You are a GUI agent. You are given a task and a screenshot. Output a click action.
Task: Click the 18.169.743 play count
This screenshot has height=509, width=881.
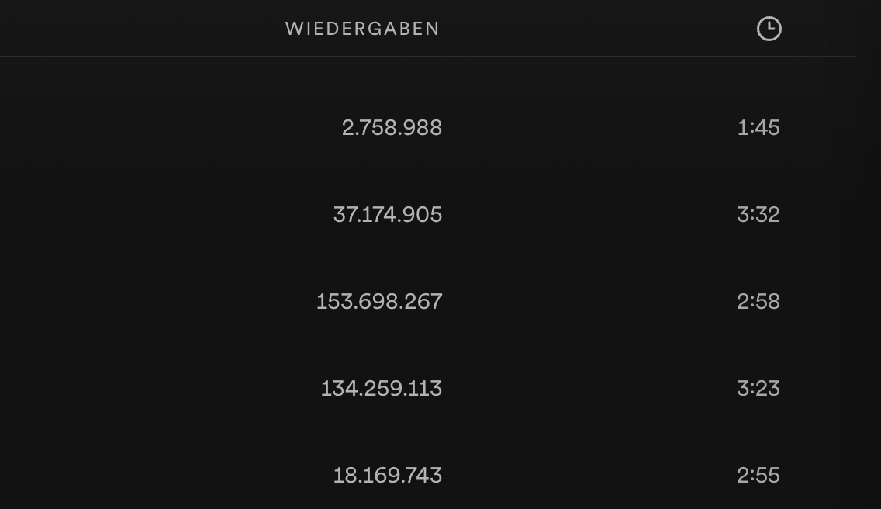click(x=387, y=475)
